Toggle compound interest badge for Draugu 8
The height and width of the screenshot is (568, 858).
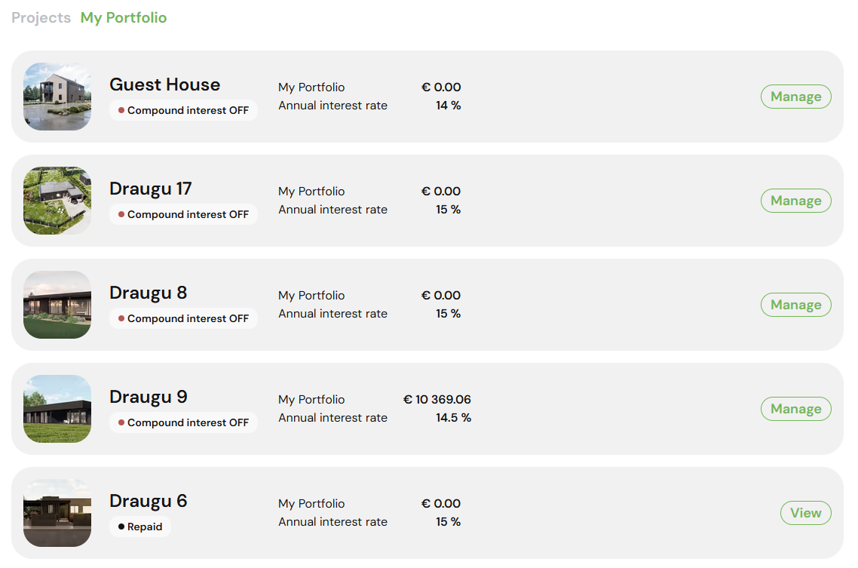coord(183,318)
